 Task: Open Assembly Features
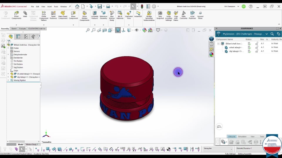coord(95,15)
